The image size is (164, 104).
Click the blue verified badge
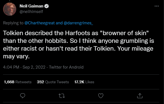(46, 6)
